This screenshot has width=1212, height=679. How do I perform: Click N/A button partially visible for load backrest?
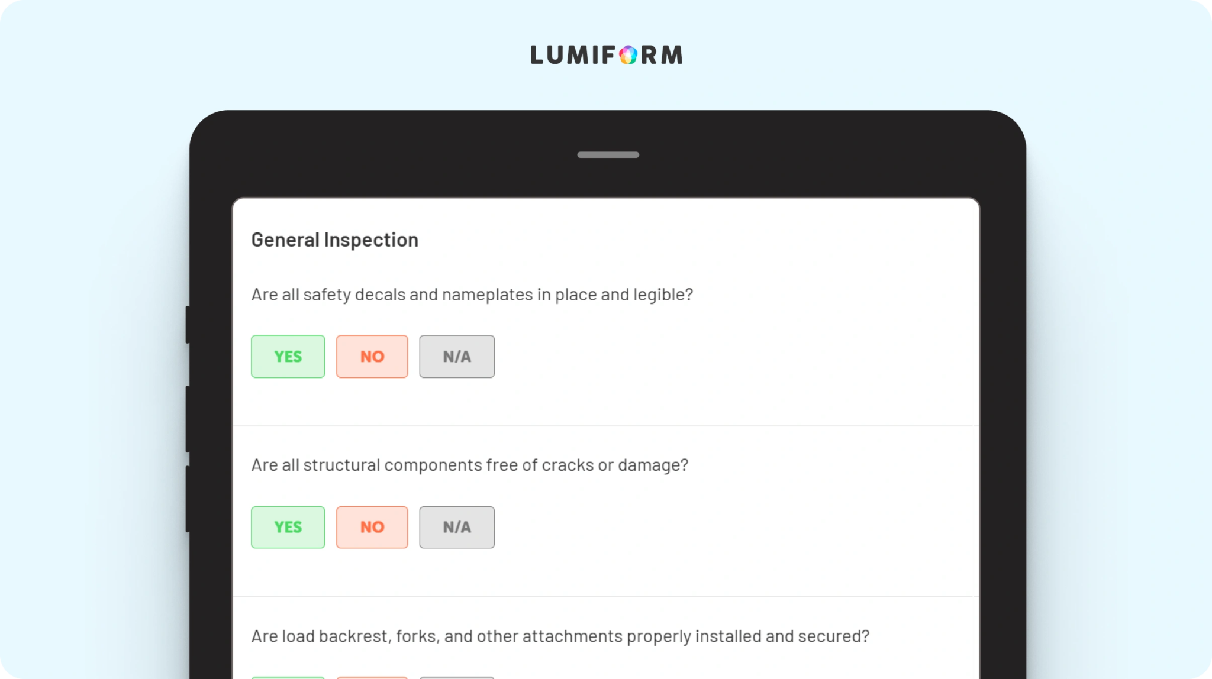(457, 677)
